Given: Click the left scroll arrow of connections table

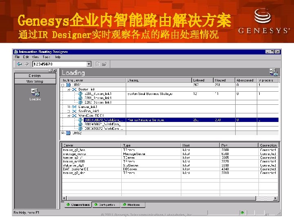Looking at the screenshot, I should point(64,198).
